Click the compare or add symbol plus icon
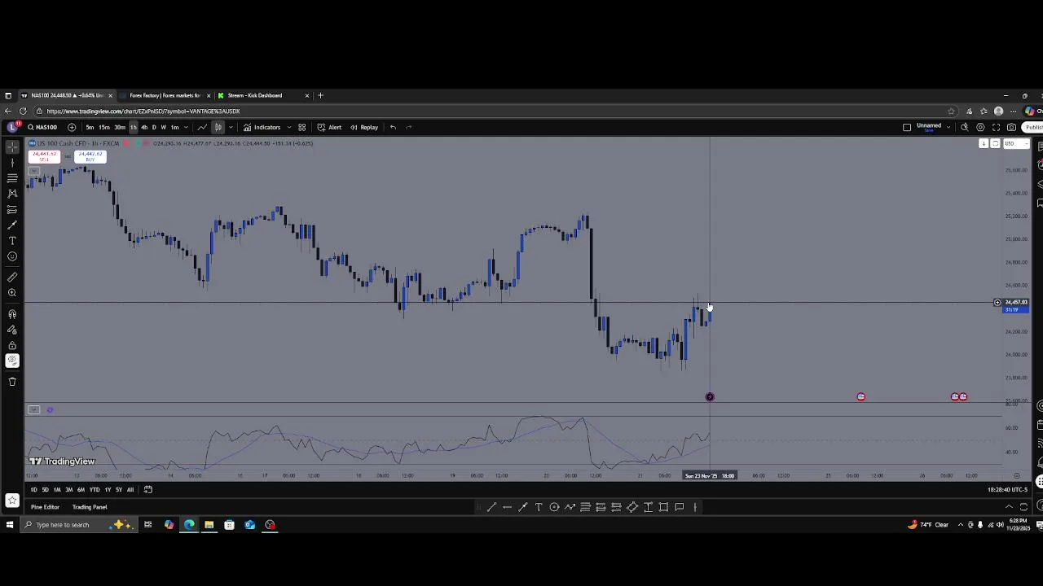 pyautogui.click(x=72, y=127)
